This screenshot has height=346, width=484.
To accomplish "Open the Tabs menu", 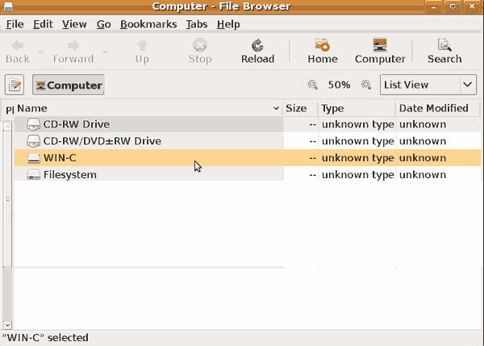I will coord(197,24).
